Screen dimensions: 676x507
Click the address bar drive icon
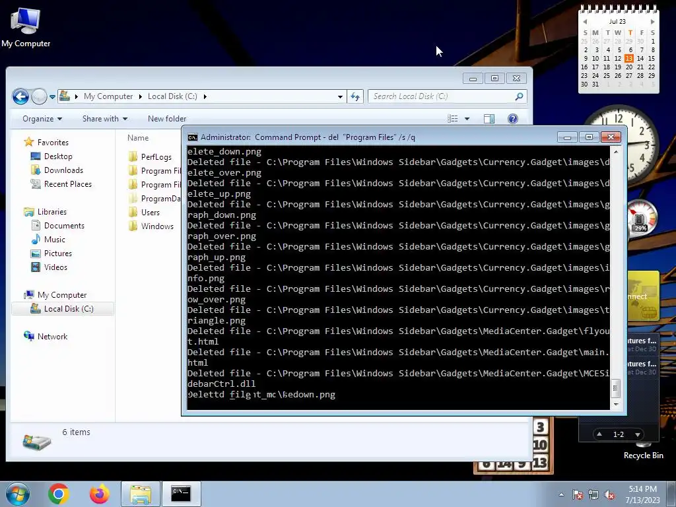point(65,96)
